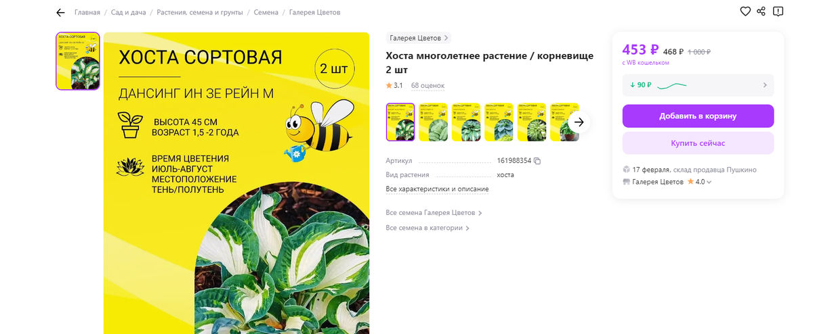This screenshot has width=813, height=334.
Task: Open price history chart showing 90 ₽ drop
Action: pyautogui.click(x=698, y=85)
